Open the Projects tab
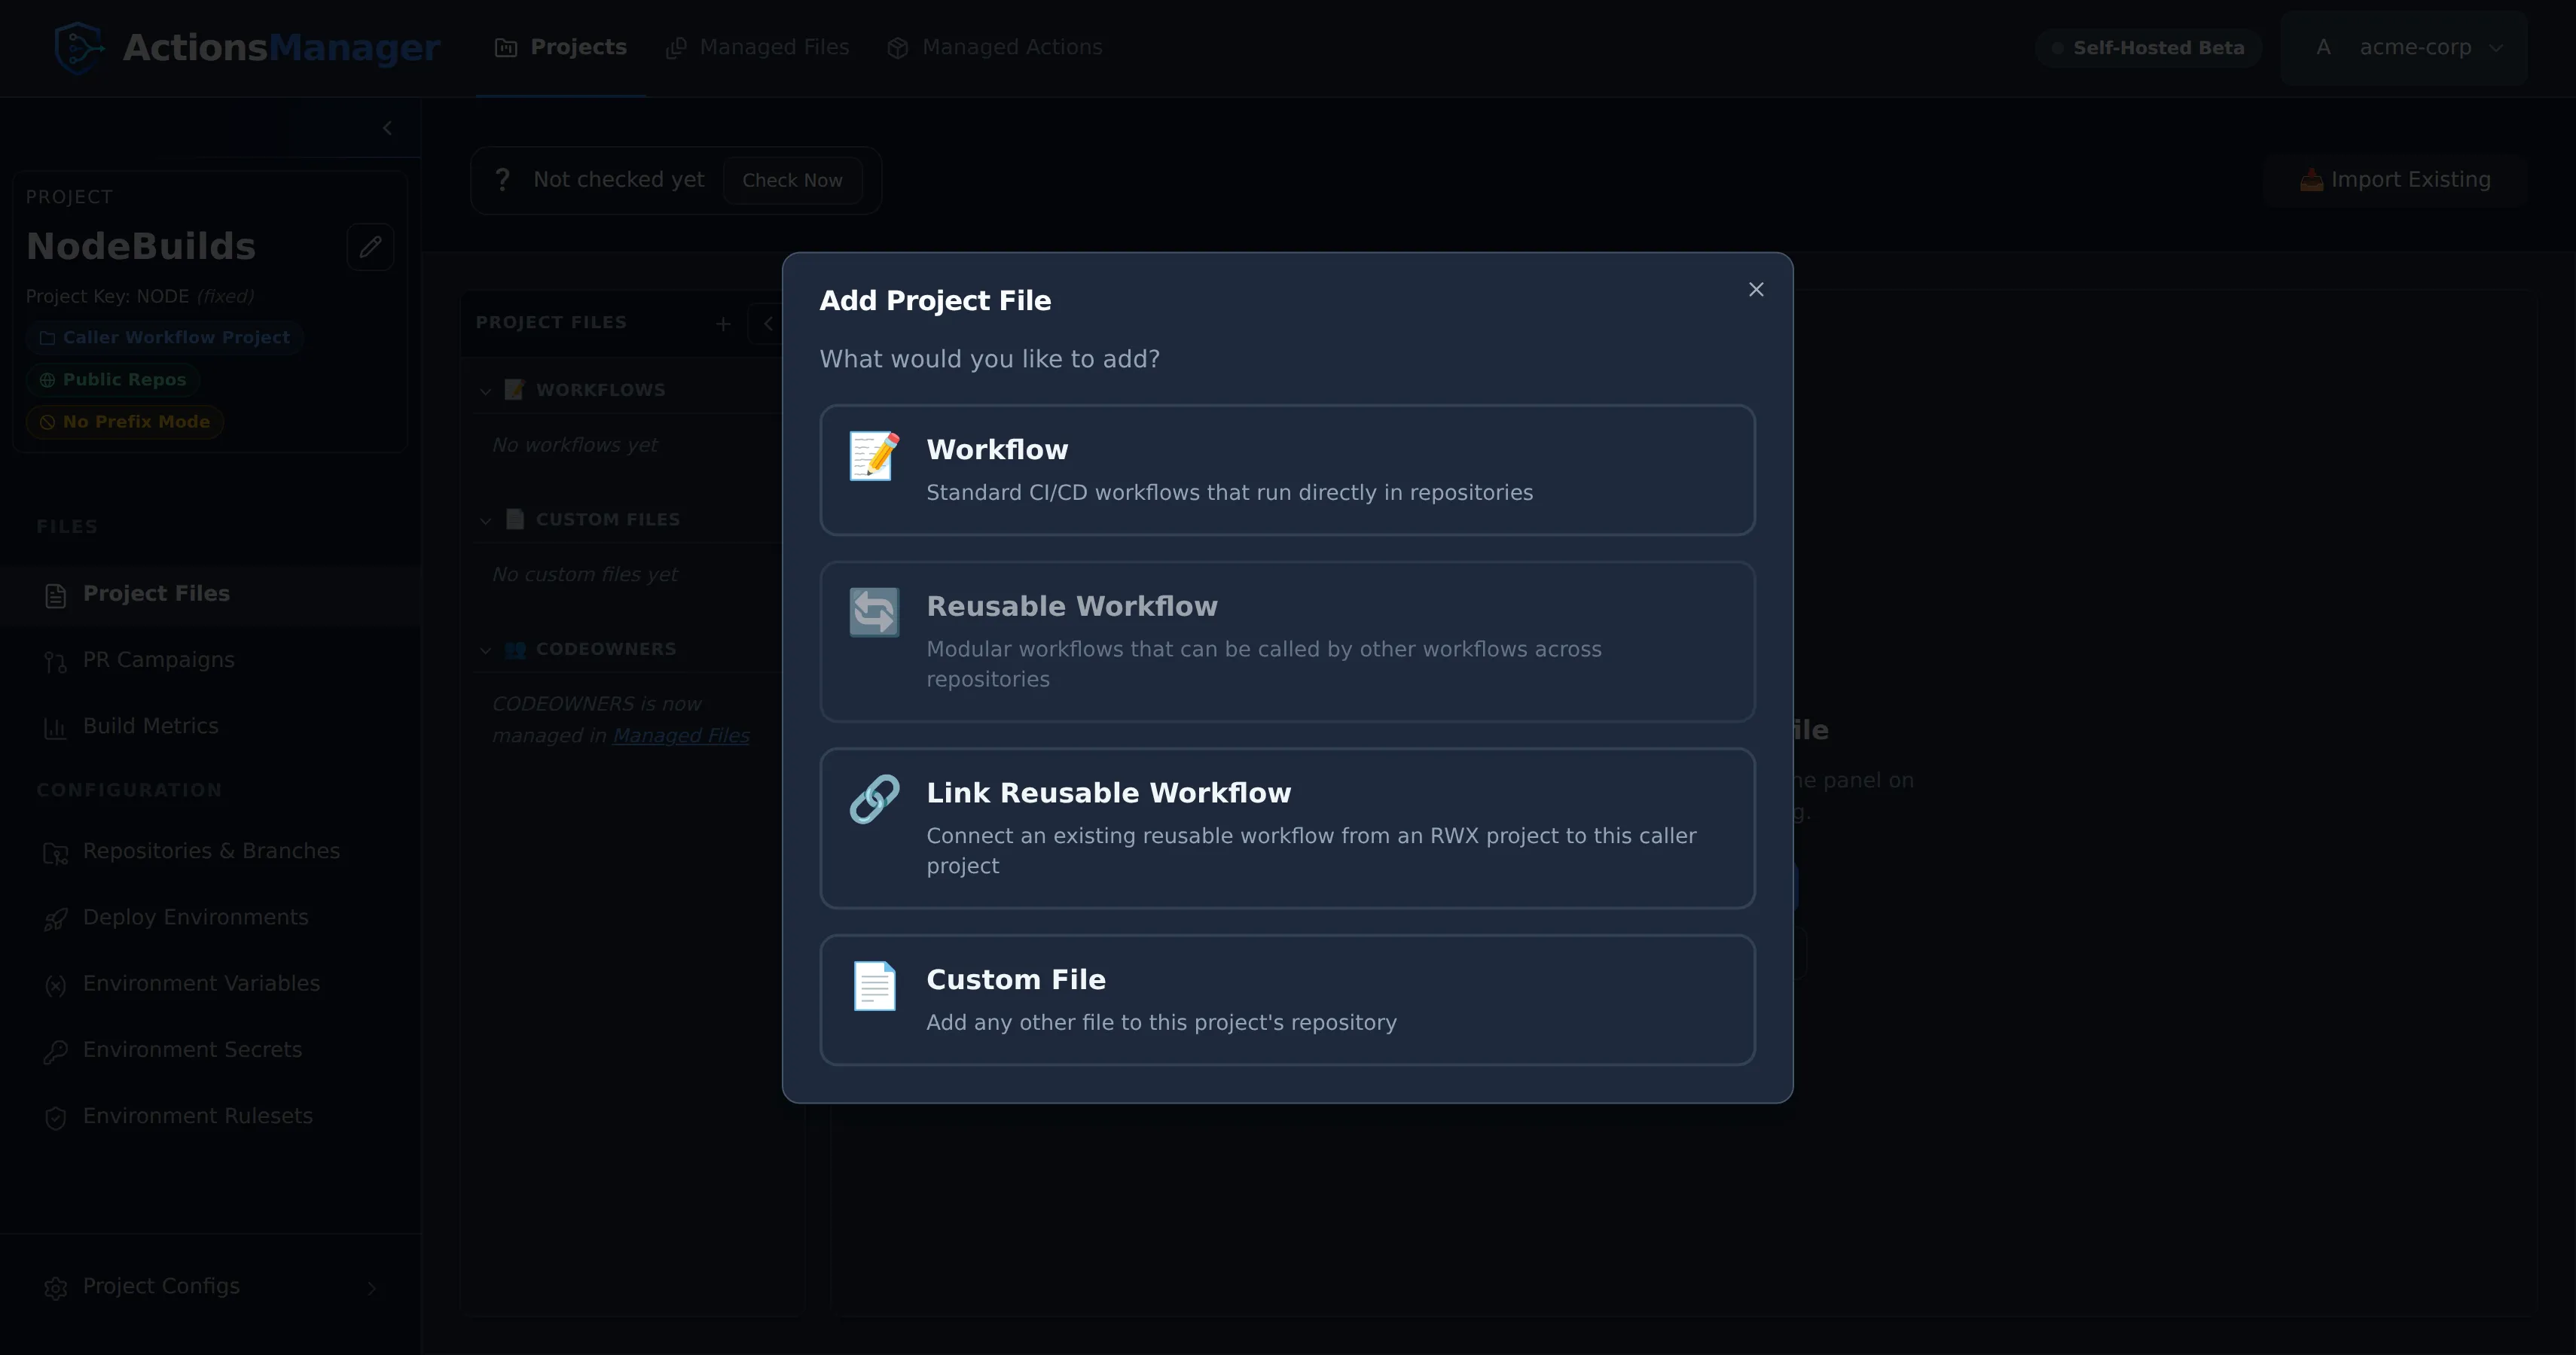Viewport: 2576px width, 1355px height. [x=561, y=47]
